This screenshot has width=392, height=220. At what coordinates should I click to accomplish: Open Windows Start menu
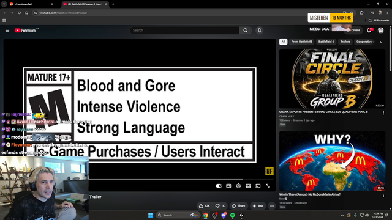[x=151, y=215]
